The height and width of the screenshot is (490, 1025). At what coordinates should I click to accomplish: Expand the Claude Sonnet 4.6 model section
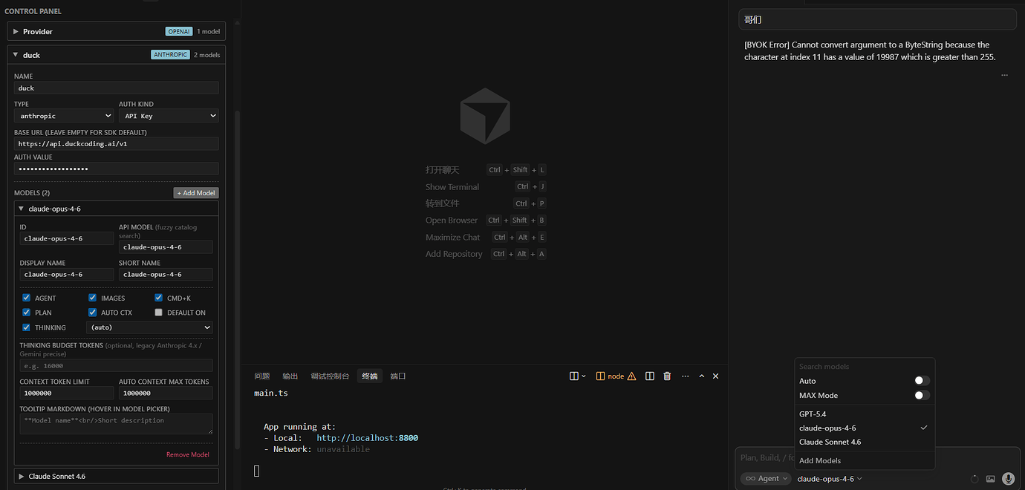(x=117, y=476)
